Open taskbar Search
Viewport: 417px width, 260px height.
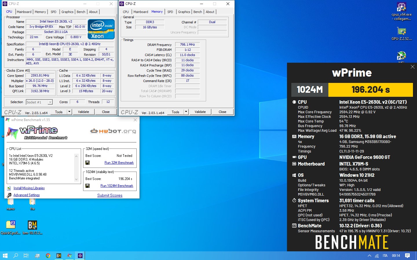pyautogui.click(x=16, y=256)
